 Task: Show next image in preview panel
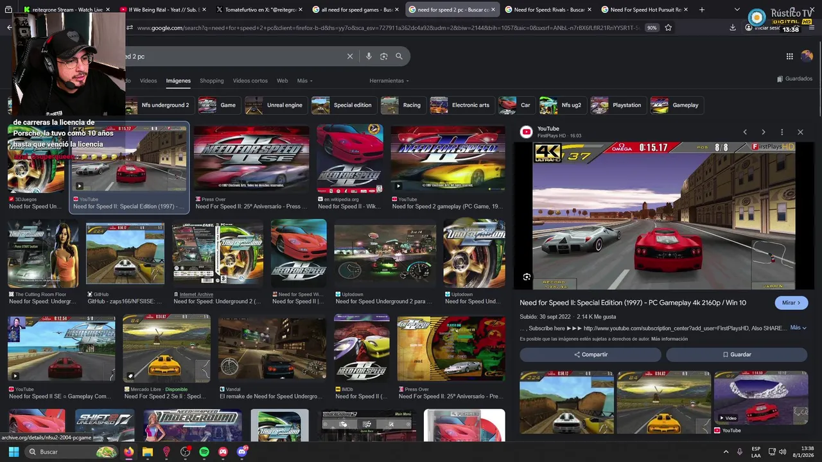coord(764,132)
